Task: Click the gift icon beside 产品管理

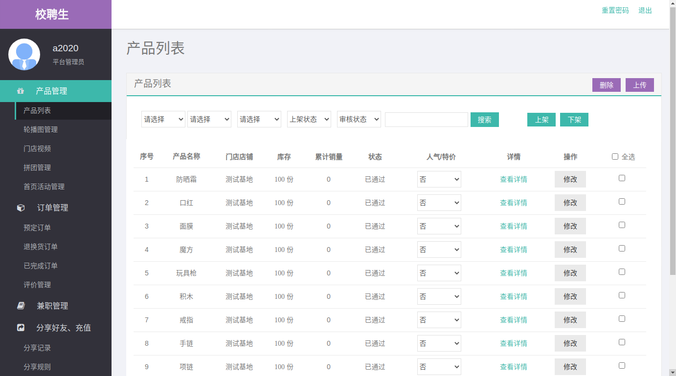Action: [21, 91]
